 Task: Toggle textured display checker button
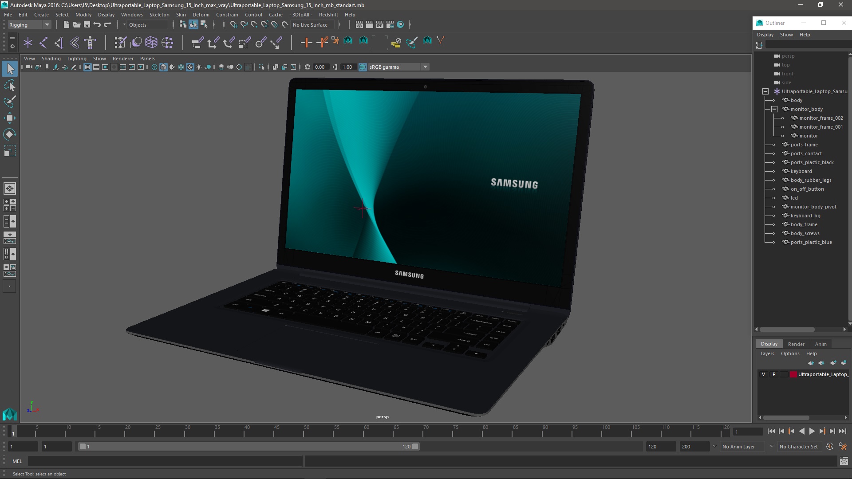coord(190,67)
